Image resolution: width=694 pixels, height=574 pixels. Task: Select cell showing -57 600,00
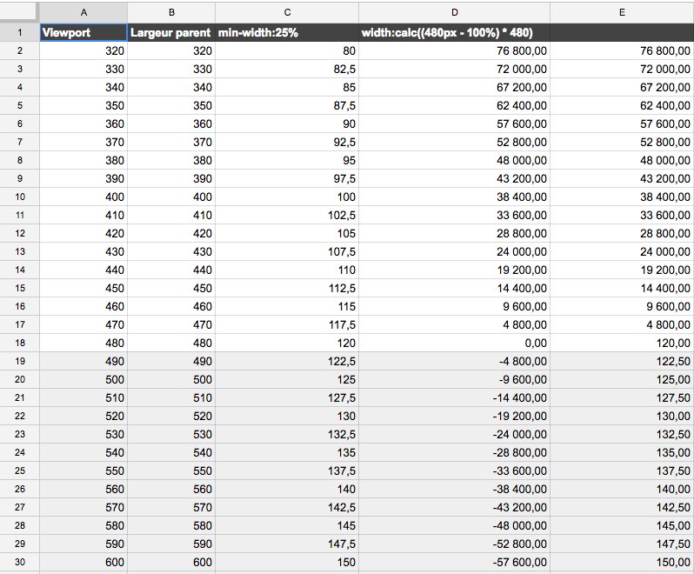455,562
